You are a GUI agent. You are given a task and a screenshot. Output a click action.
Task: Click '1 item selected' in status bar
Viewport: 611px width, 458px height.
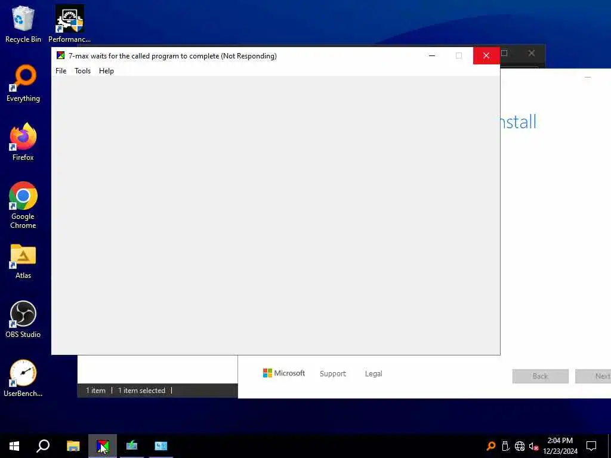point(141,391)
